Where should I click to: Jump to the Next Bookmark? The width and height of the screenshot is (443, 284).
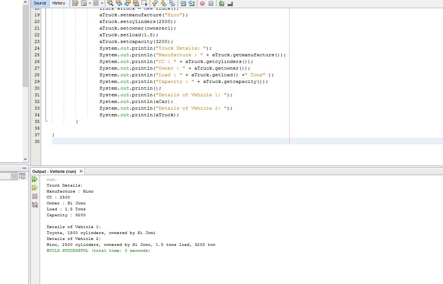pos(163,3)
